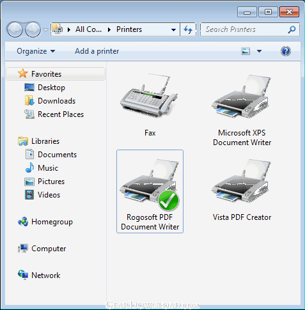
Task: Click the Printers breadcrumb segment
Action: pos(129,29)
